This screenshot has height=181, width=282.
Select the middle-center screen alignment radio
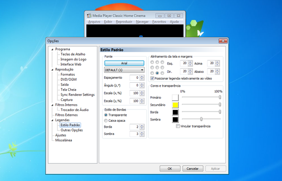point(157,68)
